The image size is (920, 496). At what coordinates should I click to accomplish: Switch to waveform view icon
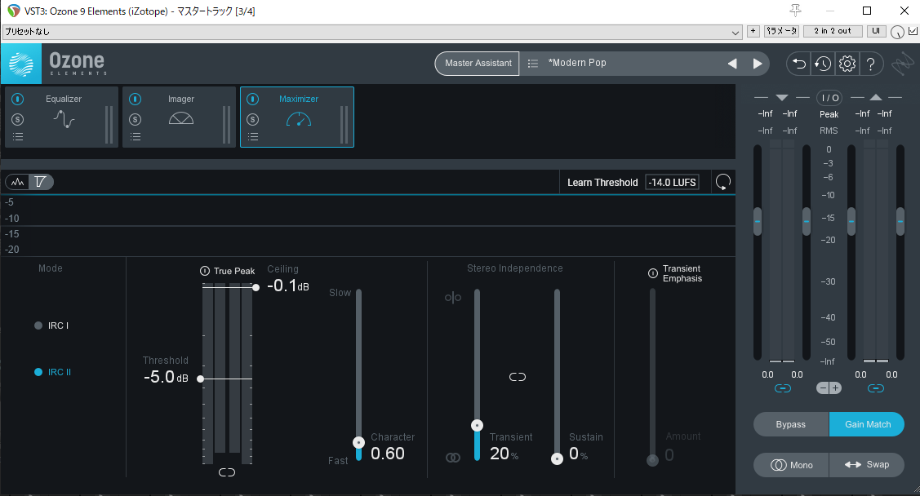tap(18, 182)
